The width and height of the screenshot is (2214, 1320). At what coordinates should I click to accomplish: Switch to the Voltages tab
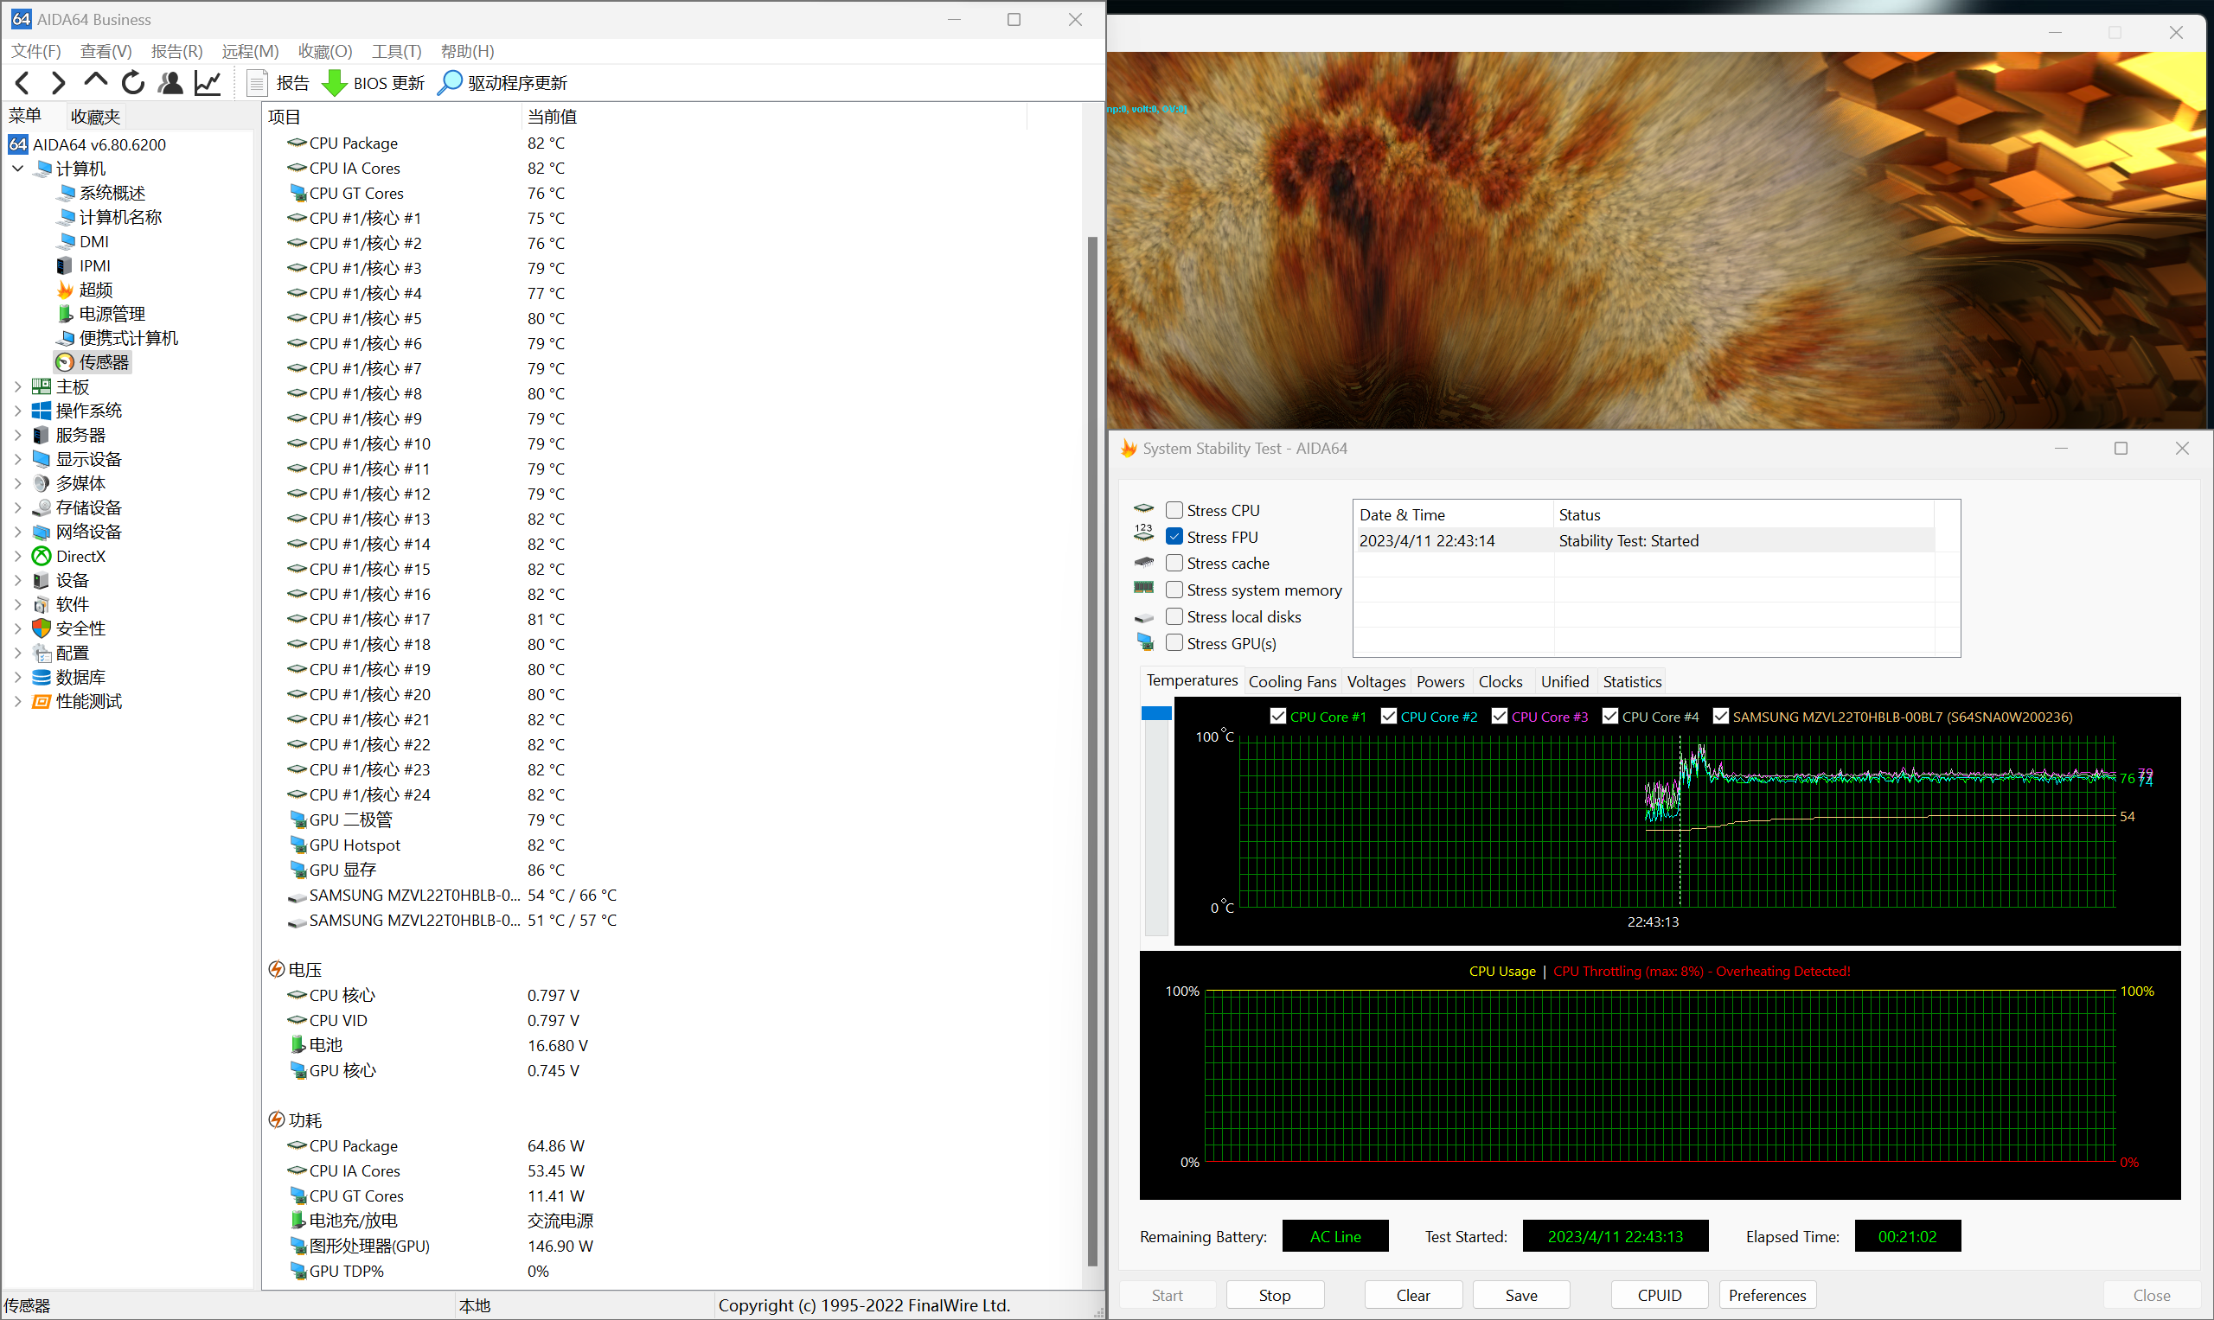click(1376, 682)
